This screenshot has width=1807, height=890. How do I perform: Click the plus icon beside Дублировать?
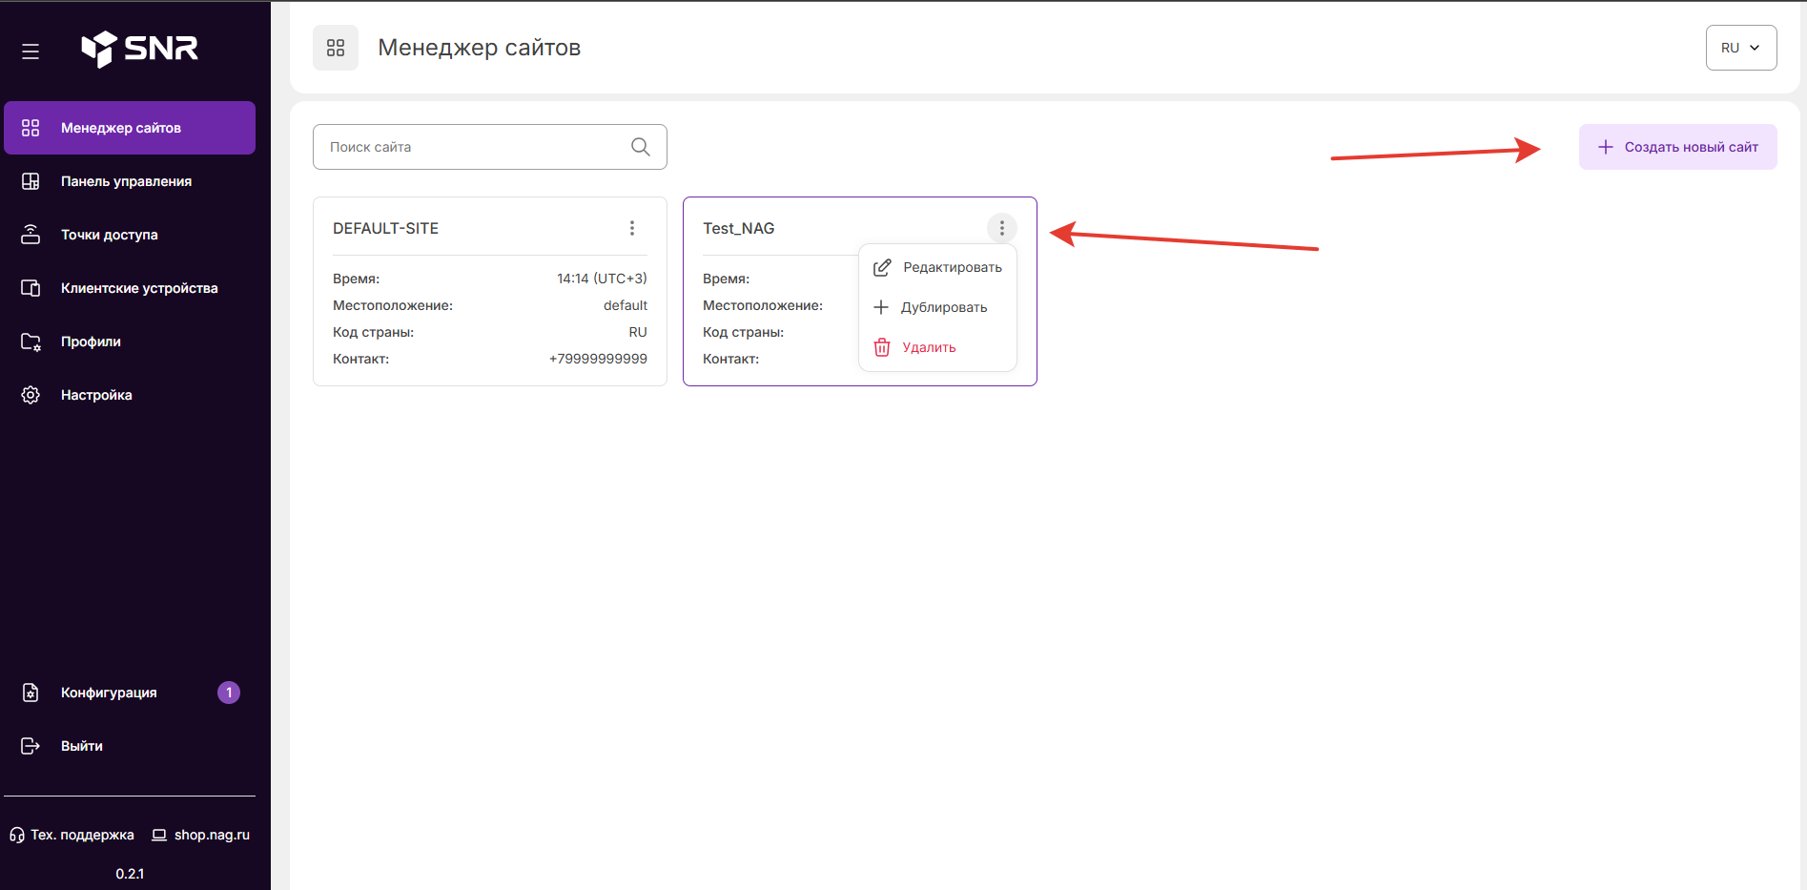point(881,307)
